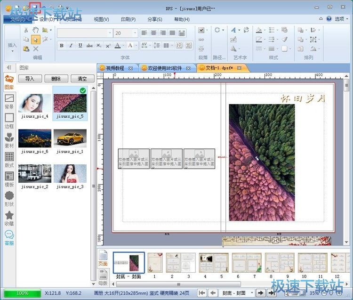Open the Share menu
The image size is (353, 300).
[155, 19]
